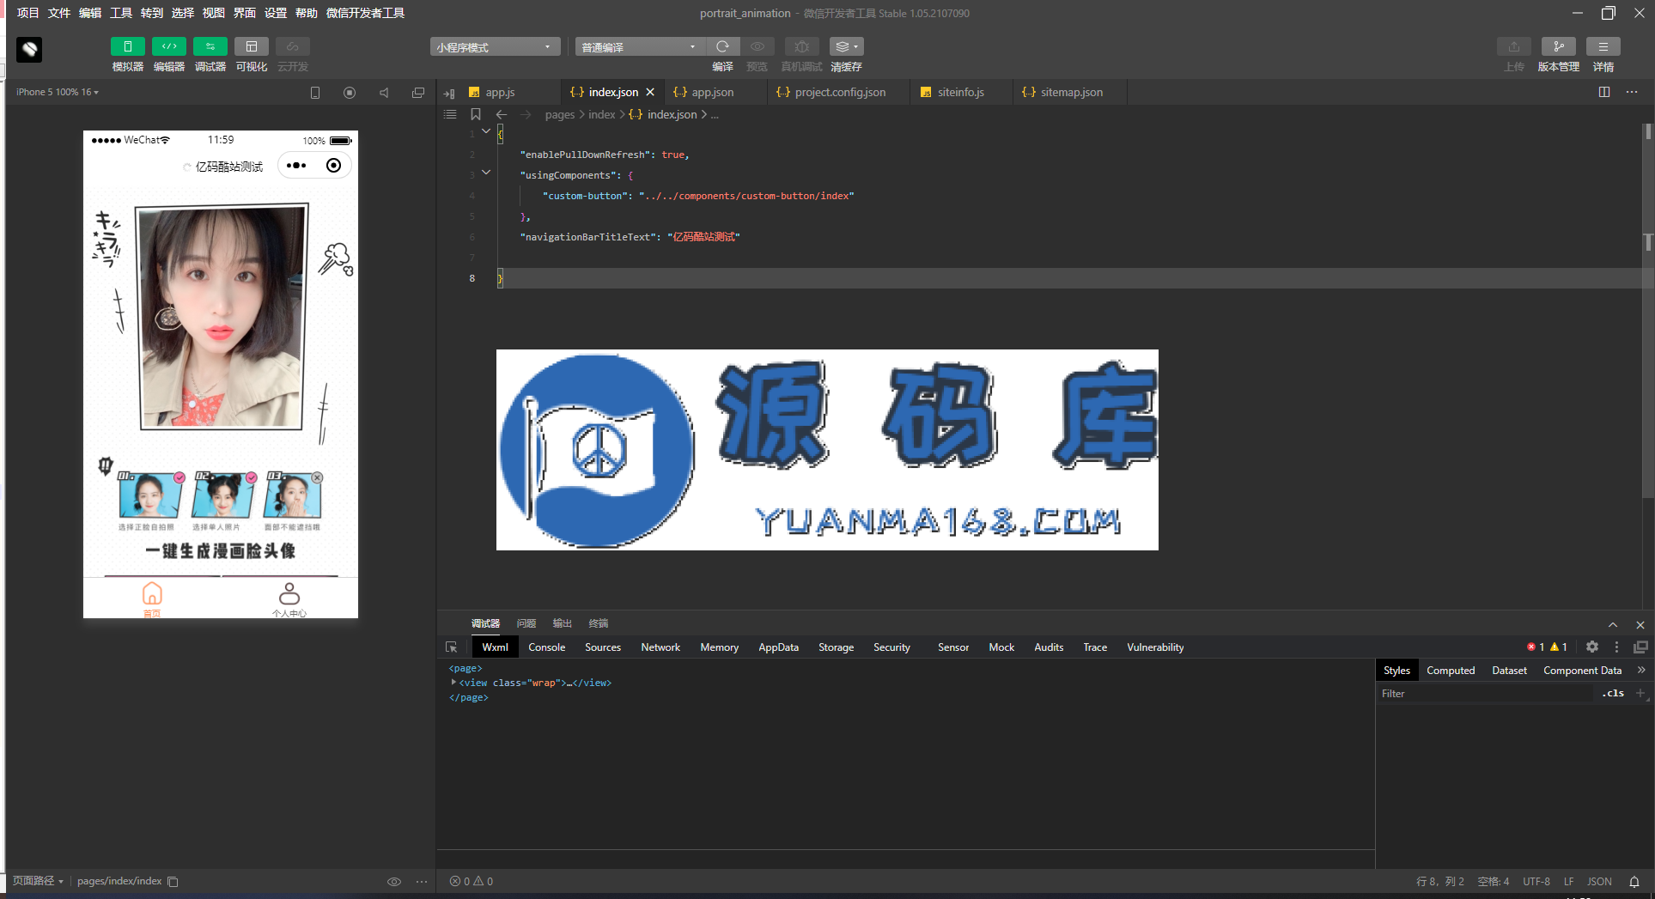This screenshot has height=899, width=1655.
Task: Open the Storage devtools tab
Action: pyautogui.click(x=836, y=647)
